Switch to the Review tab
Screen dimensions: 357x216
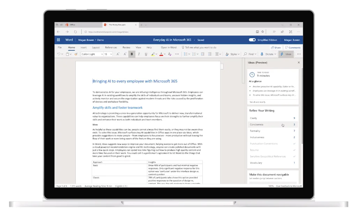(x=126, y=47)
